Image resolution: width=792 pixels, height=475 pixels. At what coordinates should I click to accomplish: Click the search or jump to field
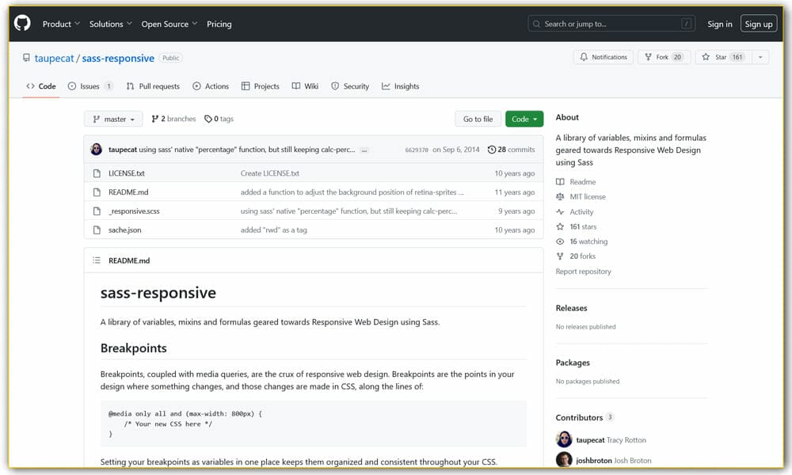pyautogui.click(x=610, y=23)
